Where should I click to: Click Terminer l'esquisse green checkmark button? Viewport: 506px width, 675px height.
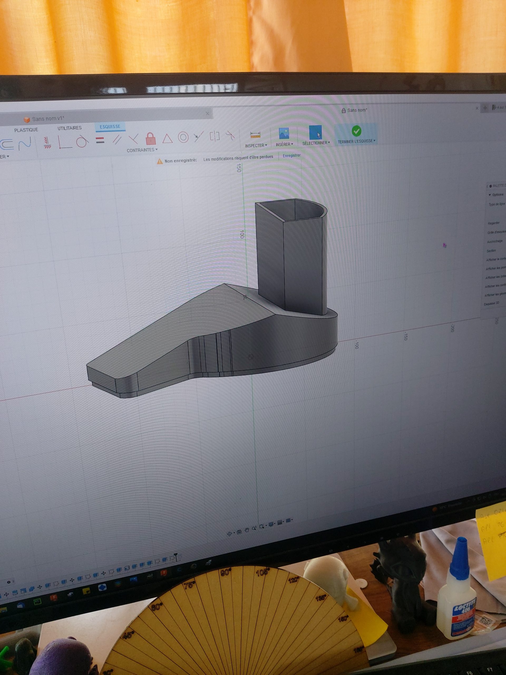tap(356, 131)
